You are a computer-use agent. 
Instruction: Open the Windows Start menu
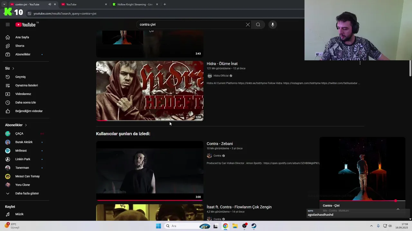click(x=158, y=226)
